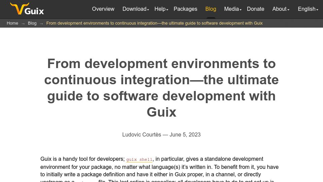Open the English language selector
The image size is (323, 182).
coord(308,9)
